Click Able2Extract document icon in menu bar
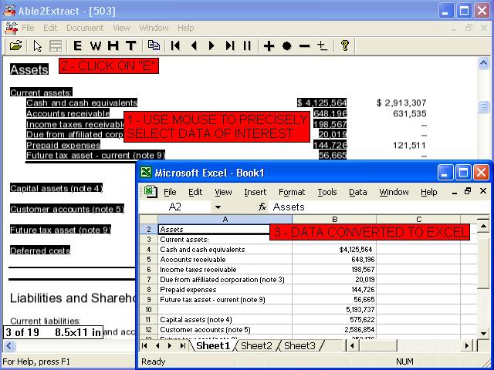 pyautogui.click(x=11, y=29)
